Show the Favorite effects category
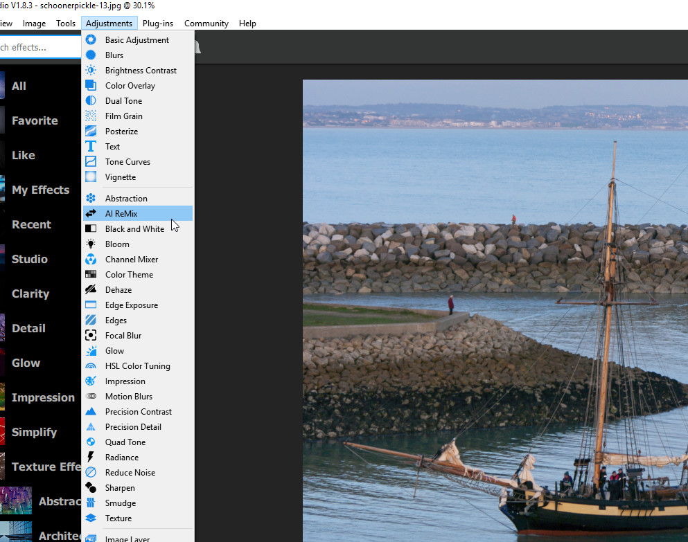The height and width of the screenshot is (542, 688). tap(35, 120)
